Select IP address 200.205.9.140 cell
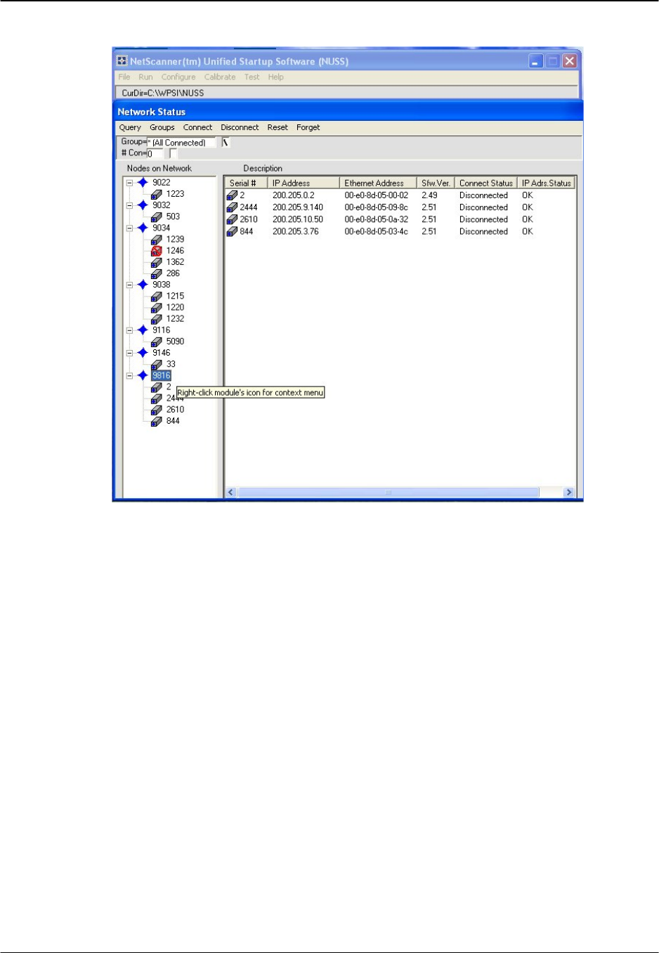 [298, 207]
